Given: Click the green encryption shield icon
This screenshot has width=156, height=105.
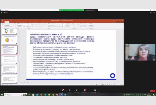Looking at the screenshot, I should [x=2, y=12].
